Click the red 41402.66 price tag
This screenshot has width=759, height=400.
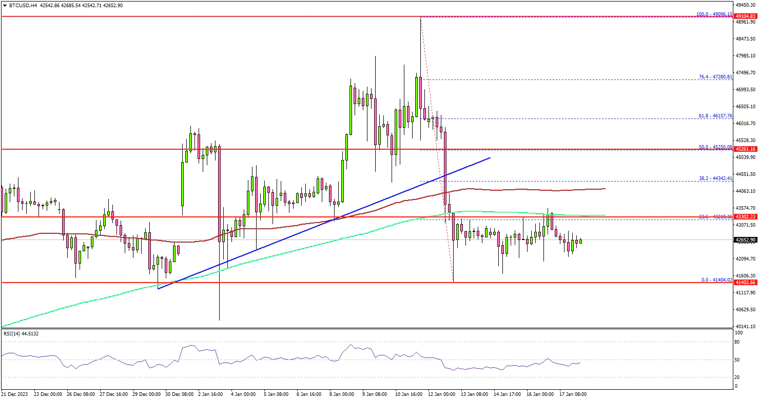(745, 283)
